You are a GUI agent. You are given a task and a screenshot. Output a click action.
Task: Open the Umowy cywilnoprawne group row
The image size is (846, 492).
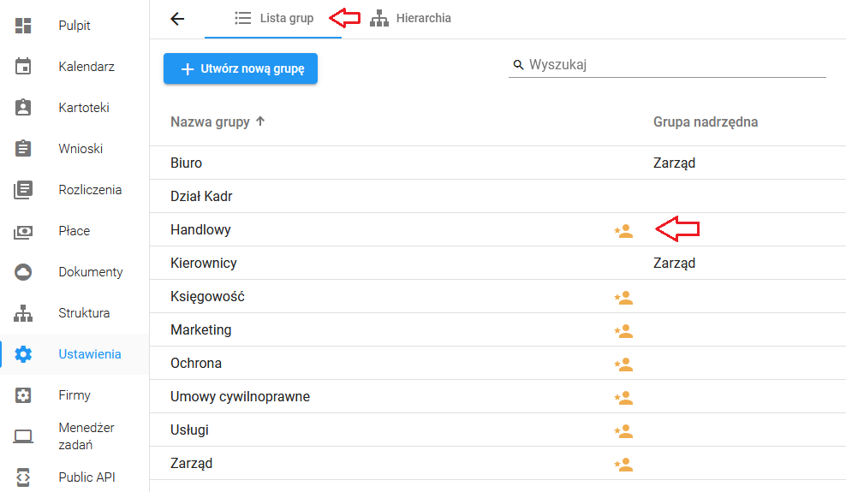(498, 397)
